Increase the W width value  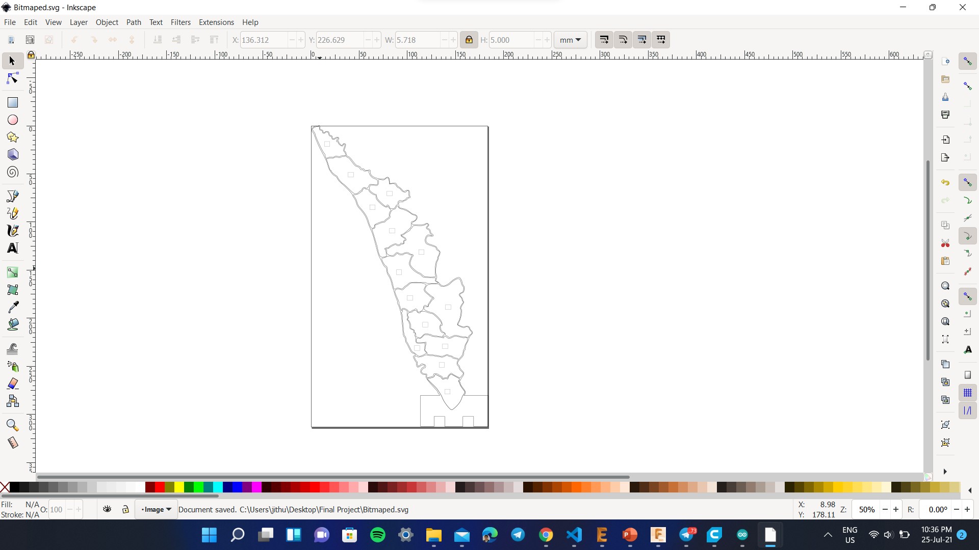(453, 40)
